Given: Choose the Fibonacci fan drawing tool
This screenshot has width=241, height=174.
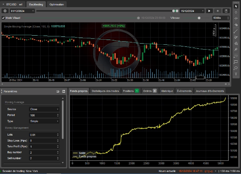Looking at the screenshot, I should pos(236,43).
